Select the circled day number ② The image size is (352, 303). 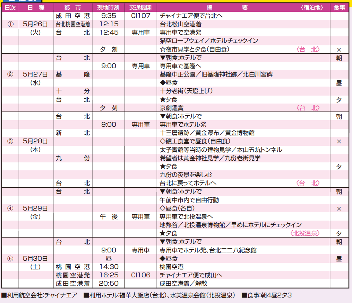coord(10,74)
